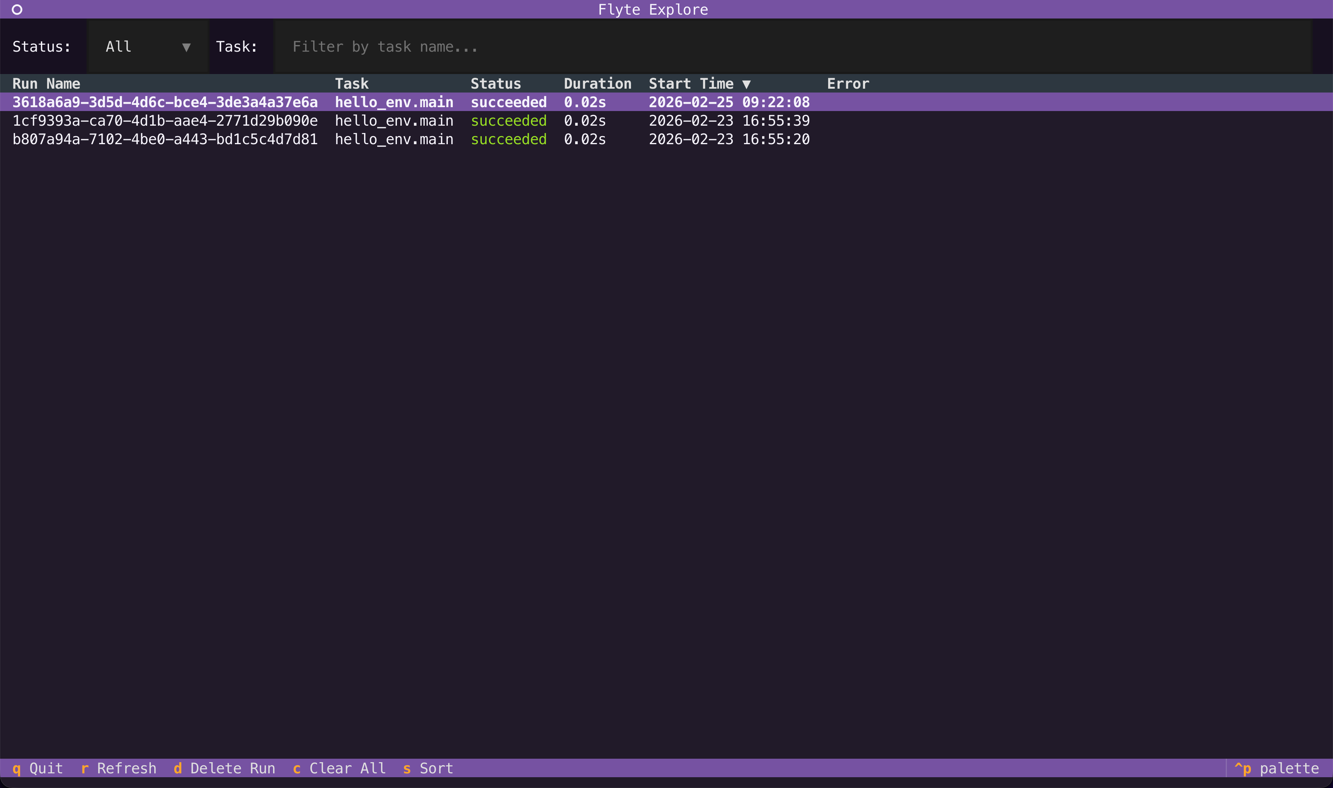Screen dimensions: 1333x788
Task: Sort by the Task column header
Action: tap(351, 83)
